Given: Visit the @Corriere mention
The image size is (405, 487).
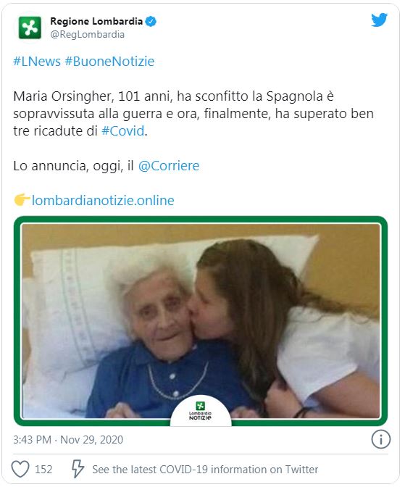Looking at the screenshot, I should [x=169, y=165].
